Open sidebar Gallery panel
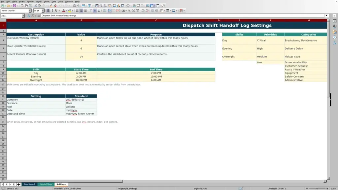The width and height of the screenshot is (338, 190). pyautogui.click(x=335, y=32)
